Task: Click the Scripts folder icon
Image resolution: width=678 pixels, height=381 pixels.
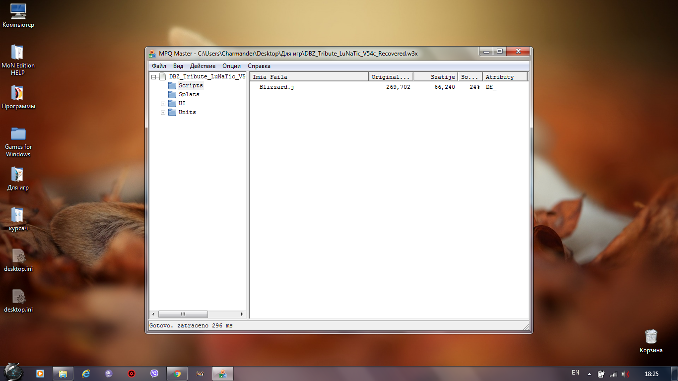Action: pyautogui.click(x=172, y=85)
